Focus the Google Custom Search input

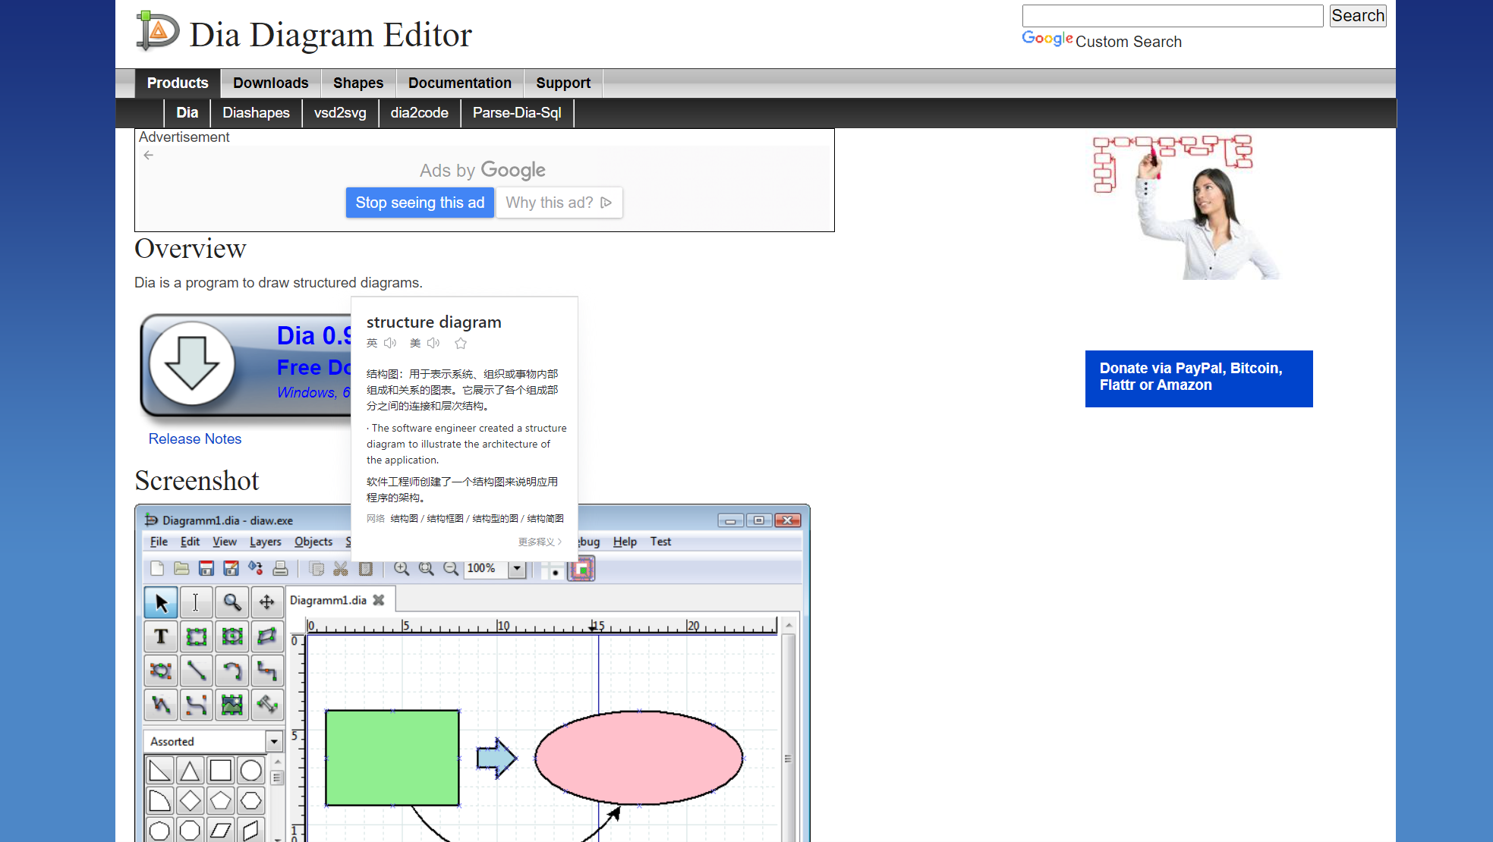pos(1173,16)
